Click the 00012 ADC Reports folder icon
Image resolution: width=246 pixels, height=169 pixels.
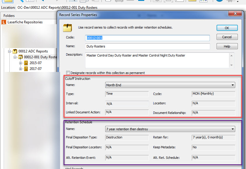pos(15,51)
